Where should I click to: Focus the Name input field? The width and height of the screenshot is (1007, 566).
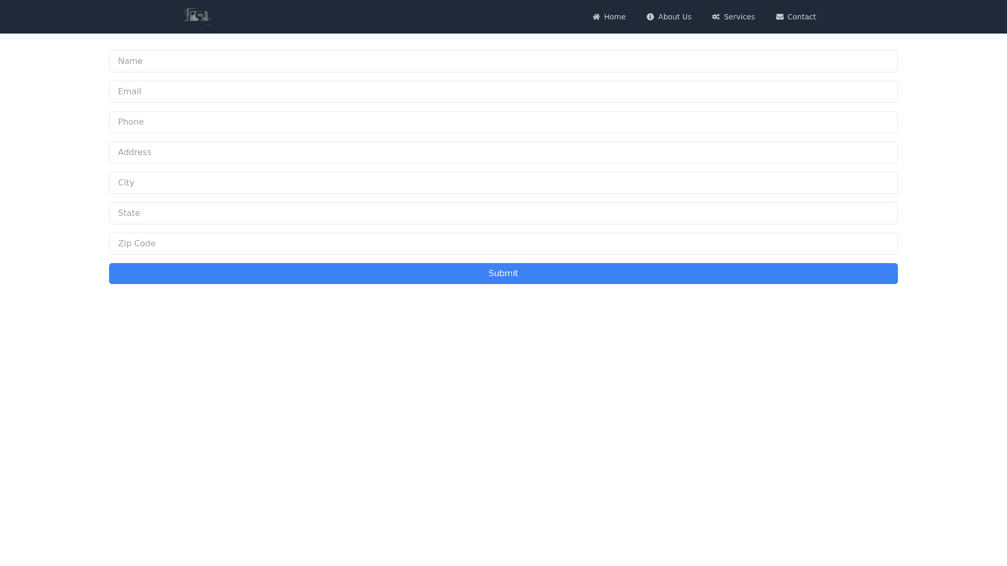pyautogui.click(x=504, y=61)
